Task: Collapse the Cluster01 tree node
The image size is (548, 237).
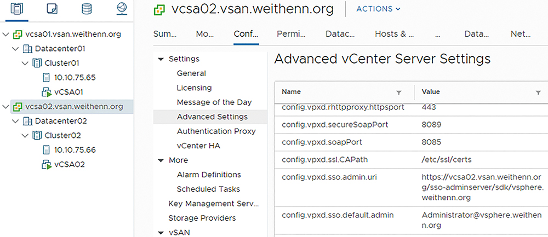Action: coord(25,63)
